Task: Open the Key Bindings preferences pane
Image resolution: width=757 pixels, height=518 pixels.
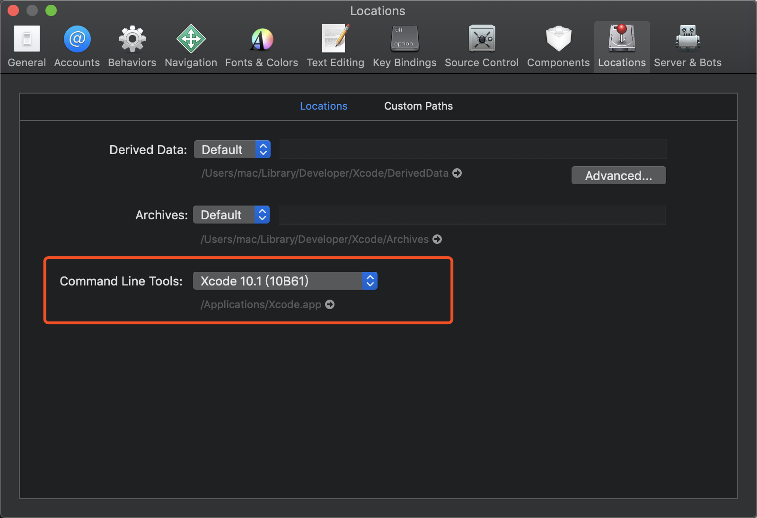Action: click(x=405, y=46)
